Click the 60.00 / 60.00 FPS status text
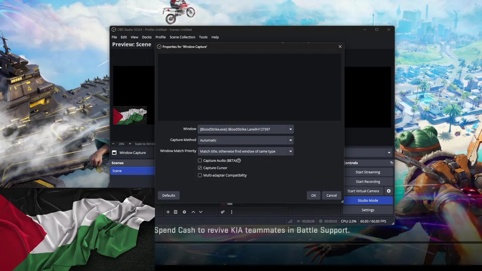 click(373, 221)
